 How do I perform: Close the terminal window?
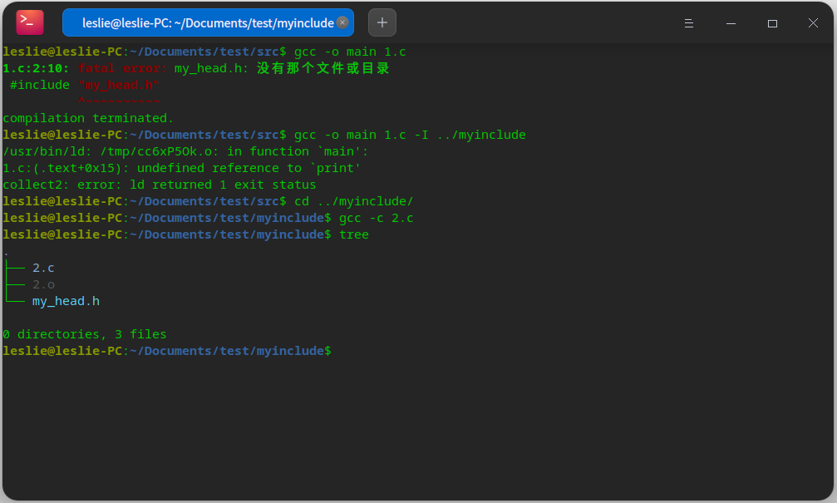coord(814,23)
